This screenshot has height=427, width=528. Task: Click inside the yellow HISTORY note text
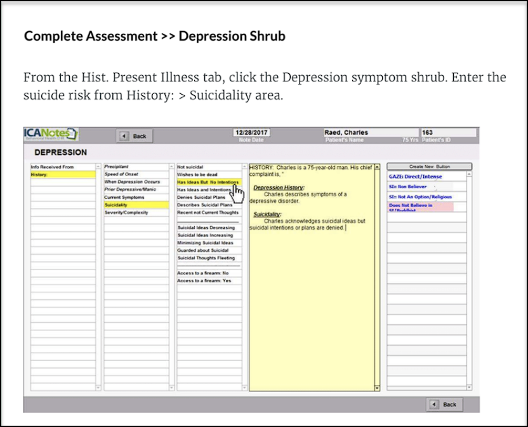click(x=312, y=277)
